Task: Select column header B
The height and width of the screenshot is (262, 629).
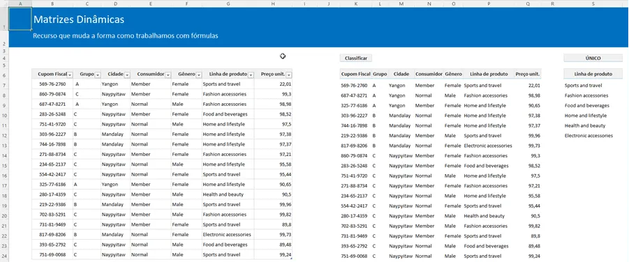Action: (x=52, y=3)
